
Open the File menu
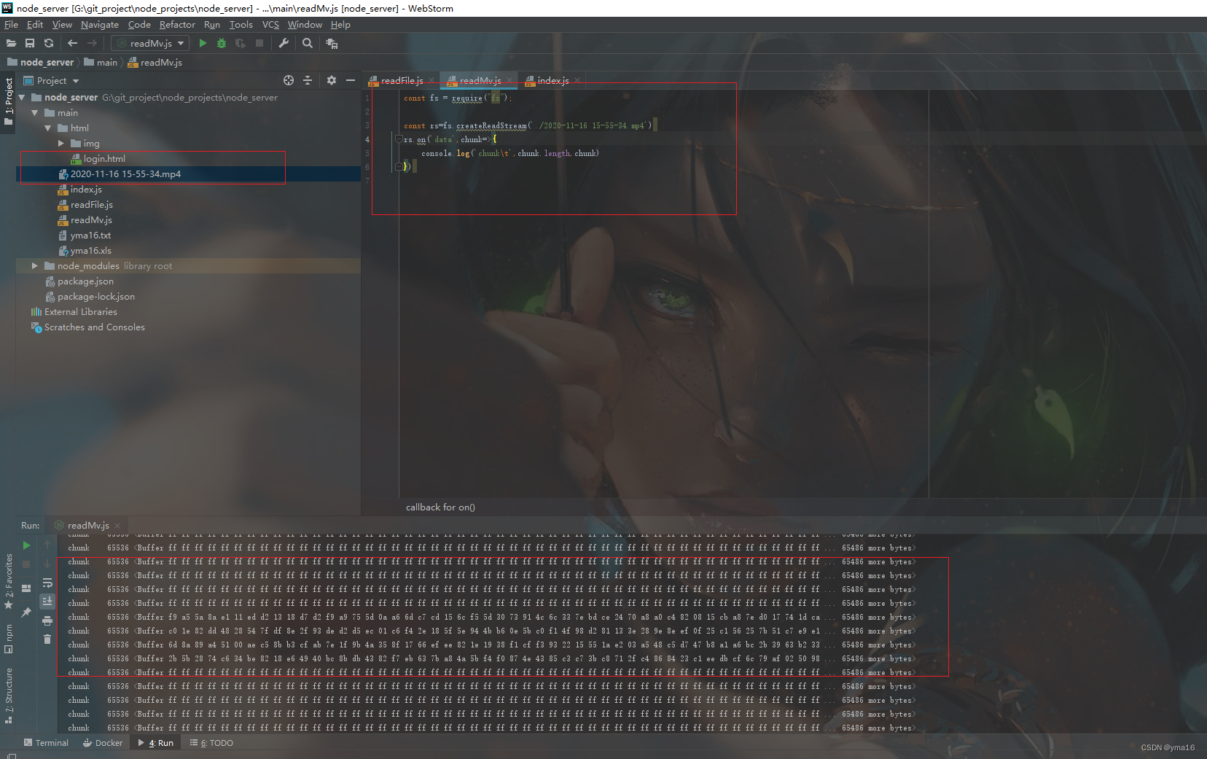[11, 25]
